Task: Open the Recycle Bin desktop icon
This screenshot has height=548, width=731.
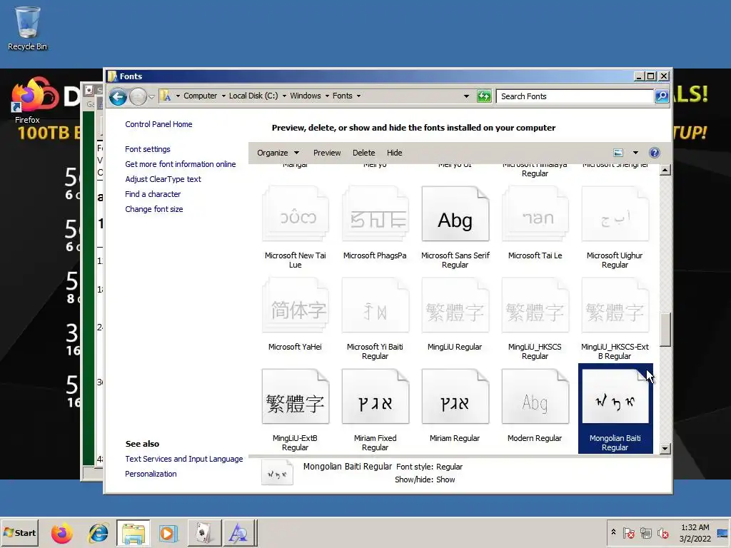Action: [28, 28]
